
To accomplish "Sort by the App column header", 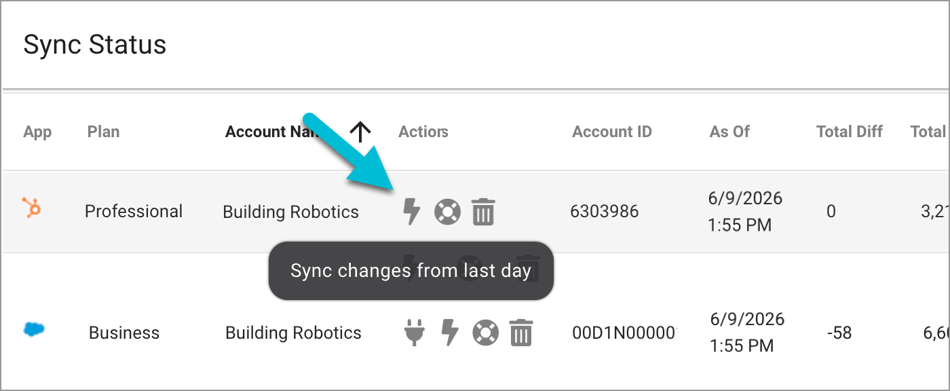I will click(x=37, y=132).
